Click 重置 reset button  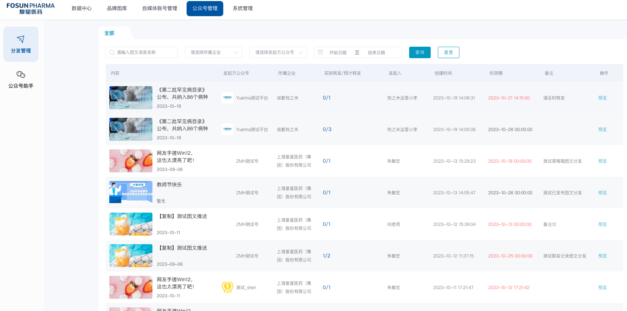[449, 52]
